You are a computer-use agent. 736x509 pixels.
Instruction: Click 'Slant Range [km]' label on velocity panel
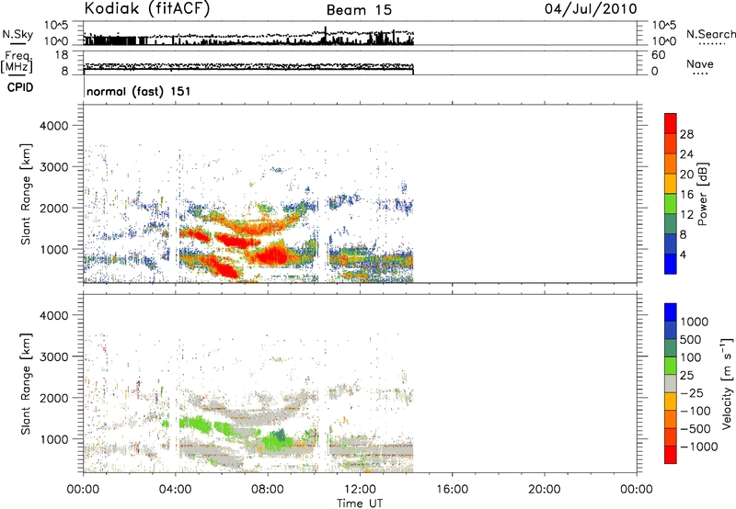point(26,383)
